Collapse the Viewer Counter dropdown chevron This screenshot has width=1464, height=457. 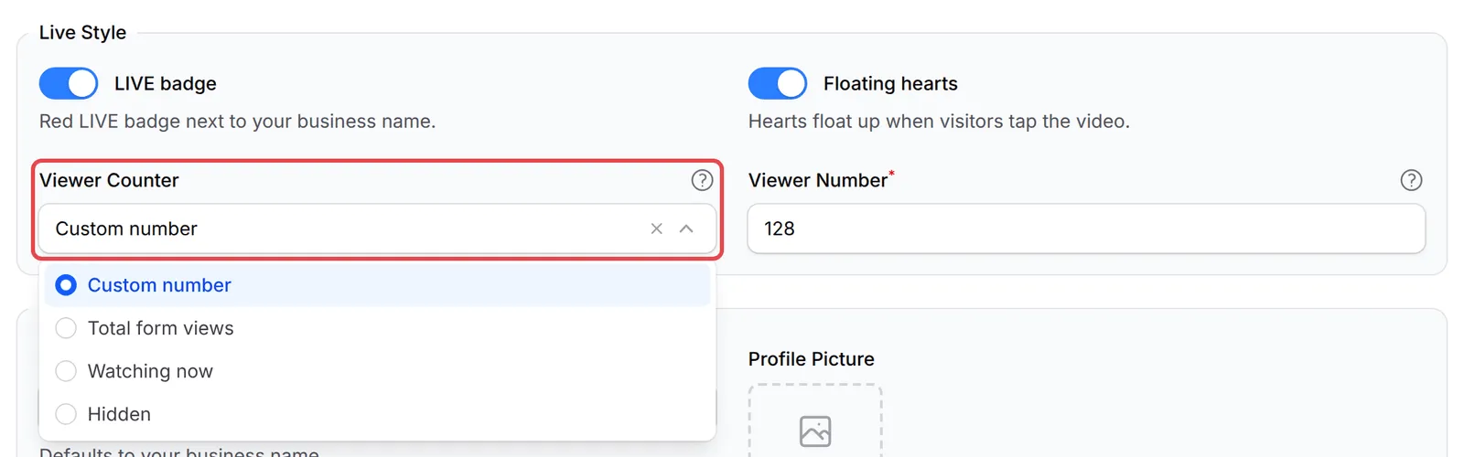[x=686, y=228]
